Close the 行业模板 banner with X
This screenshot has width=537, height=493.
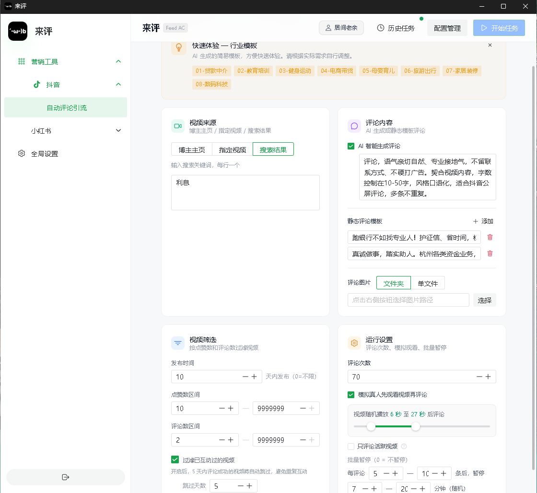(490, 45)
